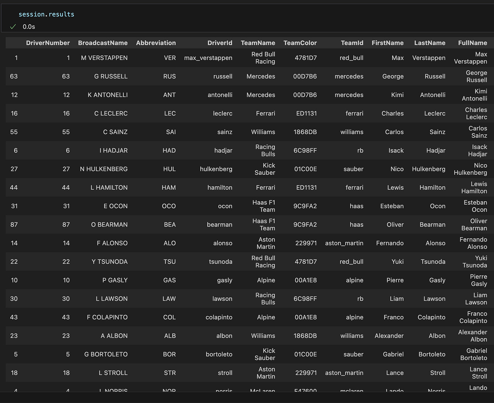Select the O BEARMAN broadcast name cell
Image resolution: width=494 pixels, height=403 pixels.
click(x=109, y=225)
